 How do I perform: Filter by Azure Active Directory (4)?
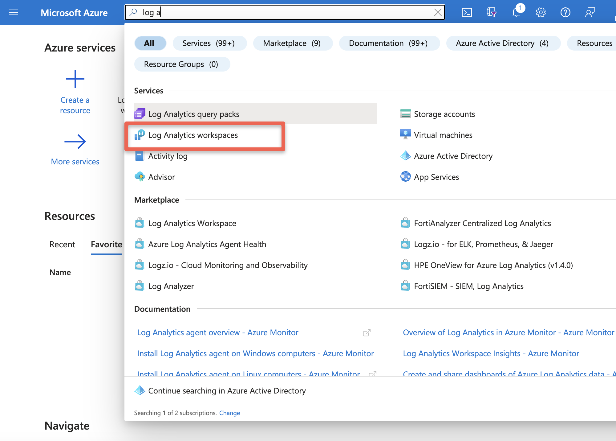(503, 43)
